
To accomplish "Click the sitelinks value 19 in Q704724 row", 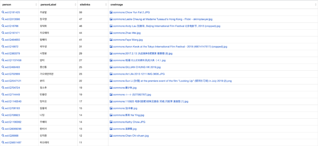I will pyautogui.click(x=81, y=88).
